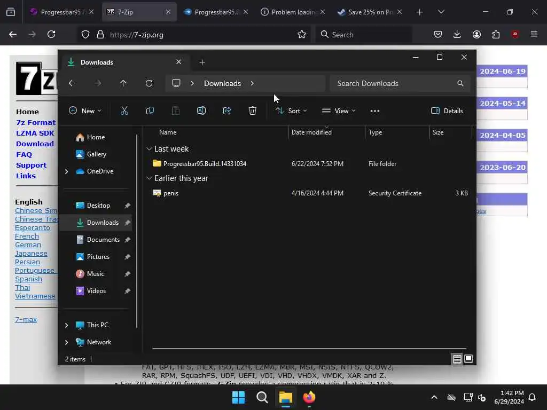Collapse the Last week group
This screenshot has height=410, width=547.
149,149
